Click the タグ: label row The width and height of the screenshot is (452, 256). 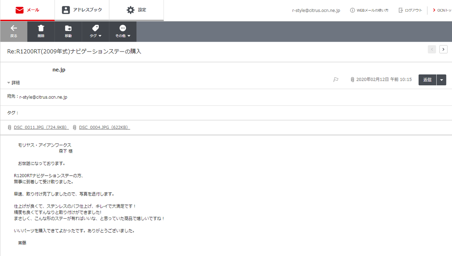point(226,113)
